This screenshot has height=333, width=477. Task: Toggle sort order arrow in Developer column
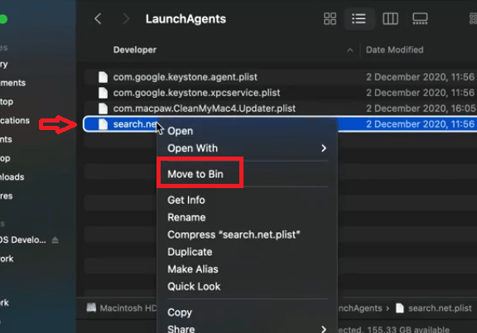coord(350,50)
